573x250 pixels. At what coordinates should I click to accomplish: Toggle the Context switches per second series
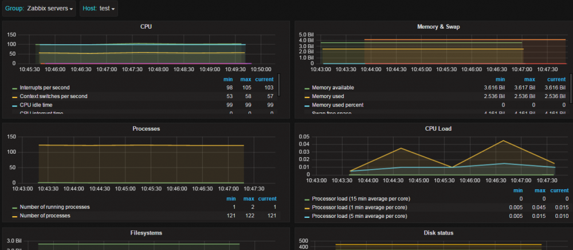53,96
